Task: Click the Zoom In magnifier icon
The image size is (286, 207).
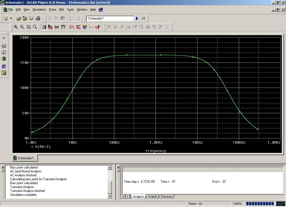Action: pos(16,27)
